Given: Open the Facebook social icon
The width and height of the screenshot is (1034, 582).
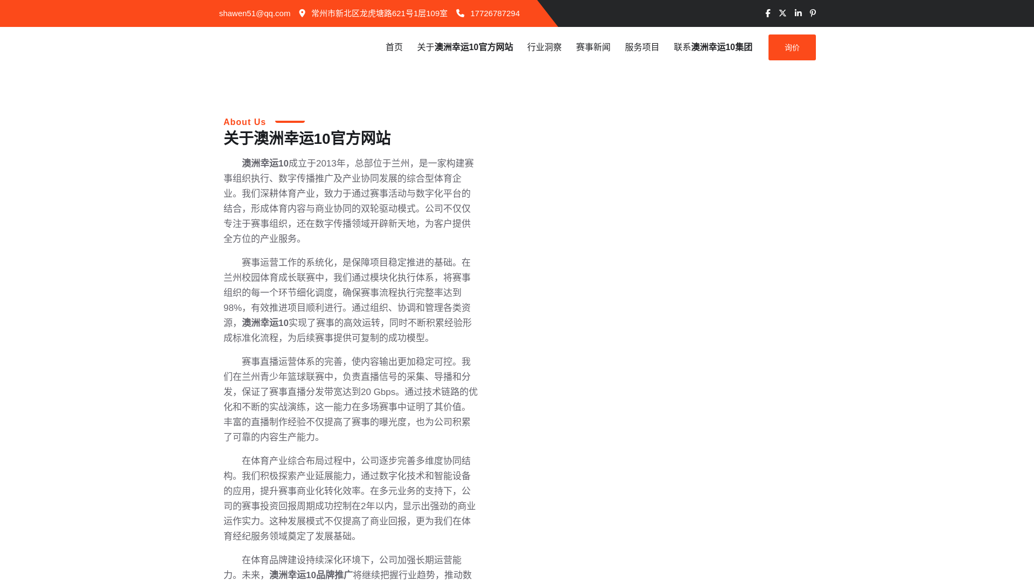Looking at the screenshot, I should [x=768, y=13].
